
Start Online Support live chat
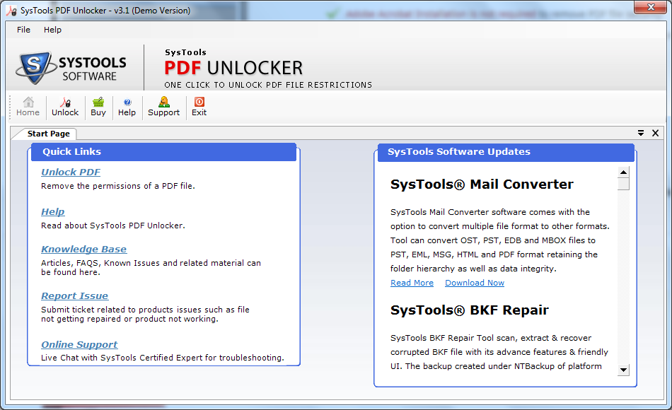tap(79, 344)
